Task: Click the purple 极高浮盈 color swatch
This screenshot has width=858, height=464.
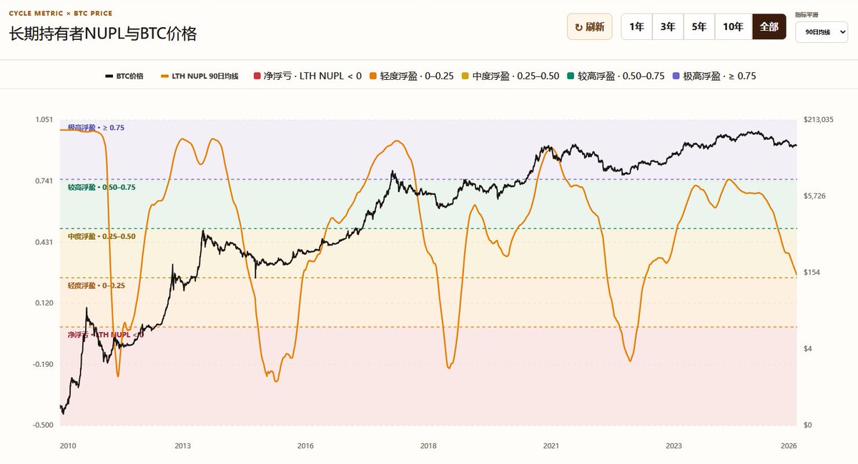Action: coord(676,76)
